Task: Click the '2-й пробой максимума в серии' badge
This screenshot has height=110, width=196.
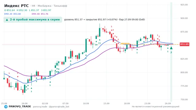Action: [33, 20]
